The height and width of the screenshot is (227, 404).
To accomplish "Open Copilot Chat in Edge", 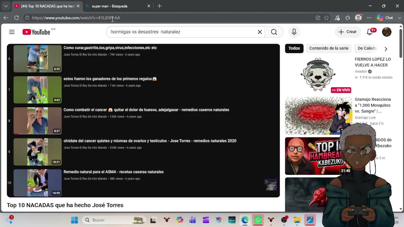I will pyautogui.click(x=385, y=18).
